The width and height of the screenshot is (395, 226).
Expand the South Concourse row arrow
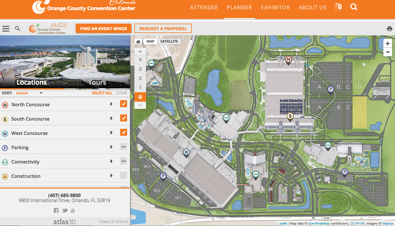(111, 118)
